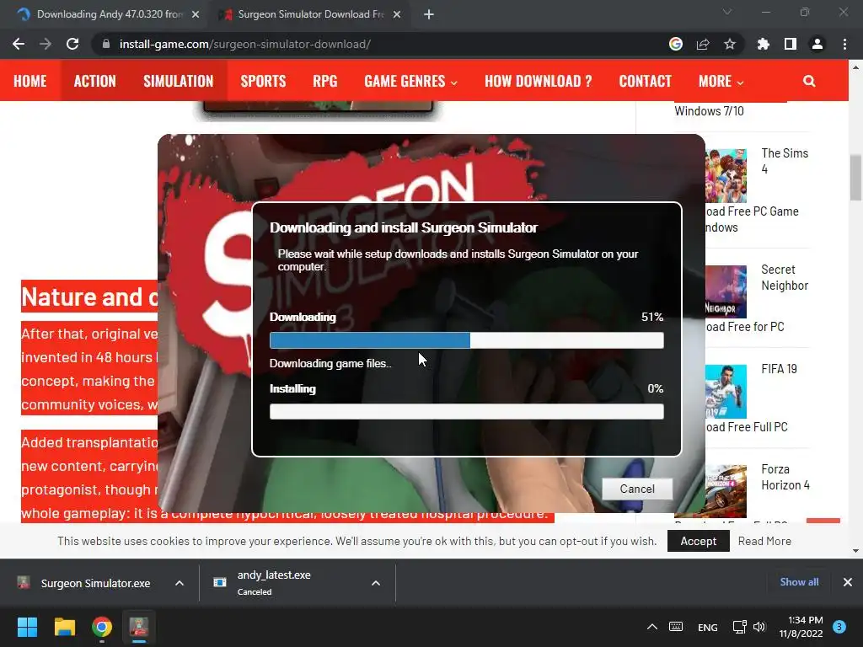Open the clock and date panel
863x647 pixels.
tap(801, 627)
